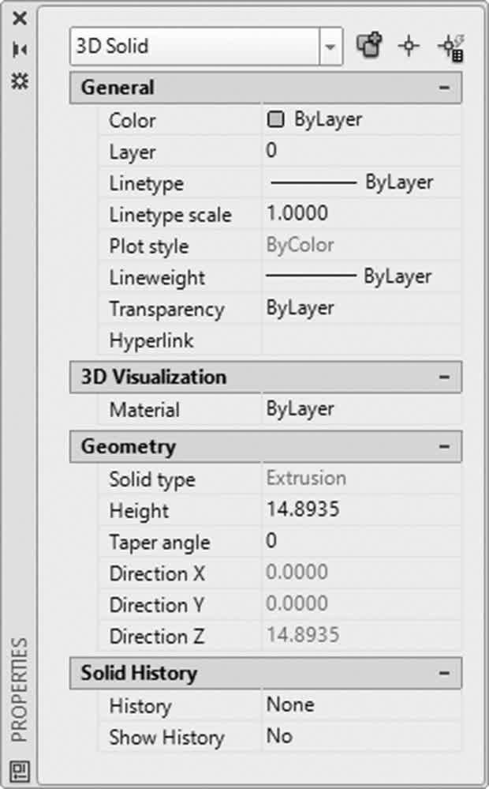Viewport: 489px width, 789px height.
Task: Select the Material property label
Action: (x=144, y=410)
